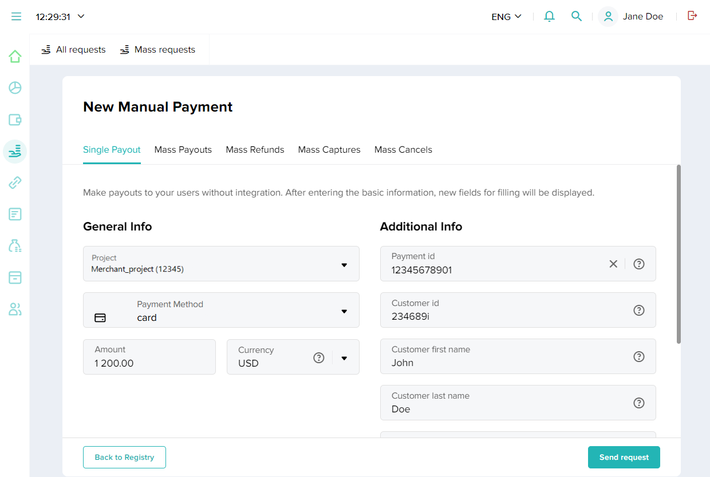The height and width of the screenshot is (477, 710).
Task: Clear the Payment id field with X
Action: [x=613, y=264]
